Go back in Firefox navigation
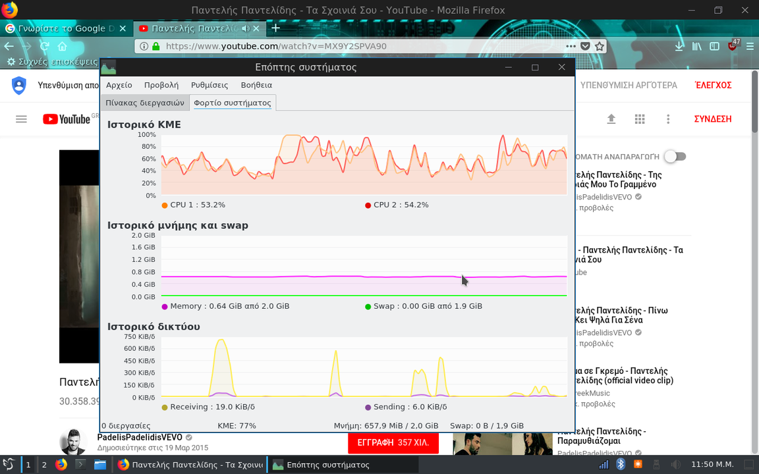 pyautogui.click(x=9, y=47)
